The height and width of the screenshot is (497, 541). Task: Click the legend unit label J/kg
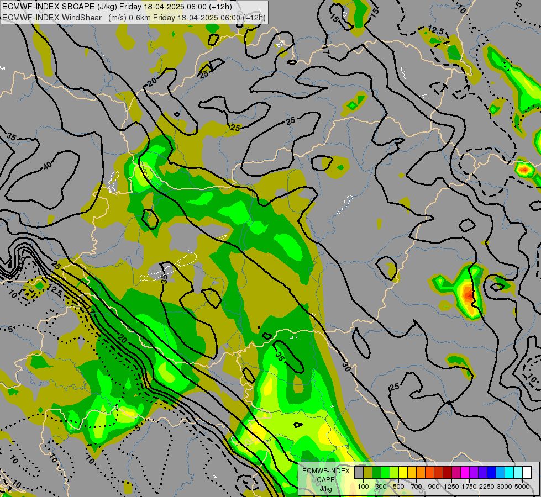click(x=325, y=489)
